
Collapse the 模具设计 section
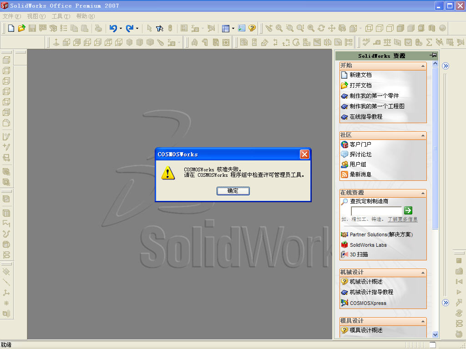(x=423, y=321)
